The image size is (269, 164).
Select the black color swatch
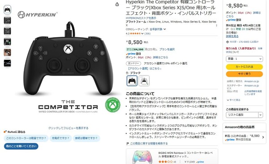(x=132, y=81)
